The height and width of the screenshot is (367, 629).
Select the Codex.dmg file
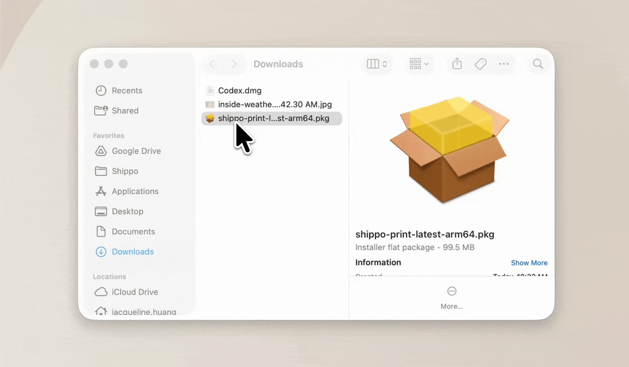coord(271,91)
